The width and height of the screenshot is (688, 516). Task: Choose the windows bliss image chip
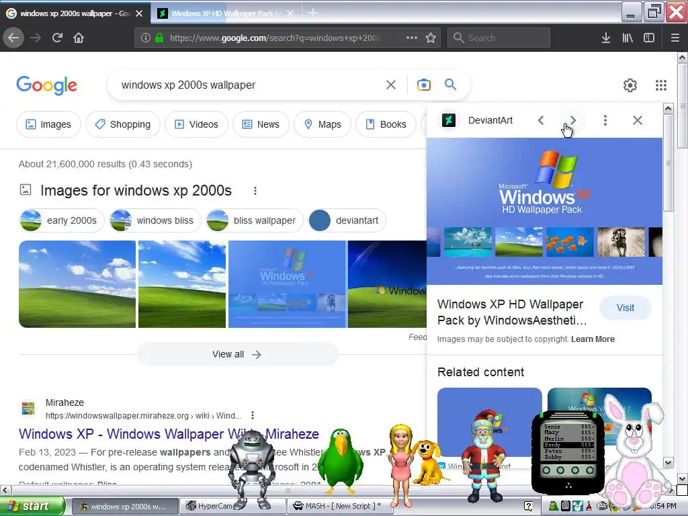point(155,220)
